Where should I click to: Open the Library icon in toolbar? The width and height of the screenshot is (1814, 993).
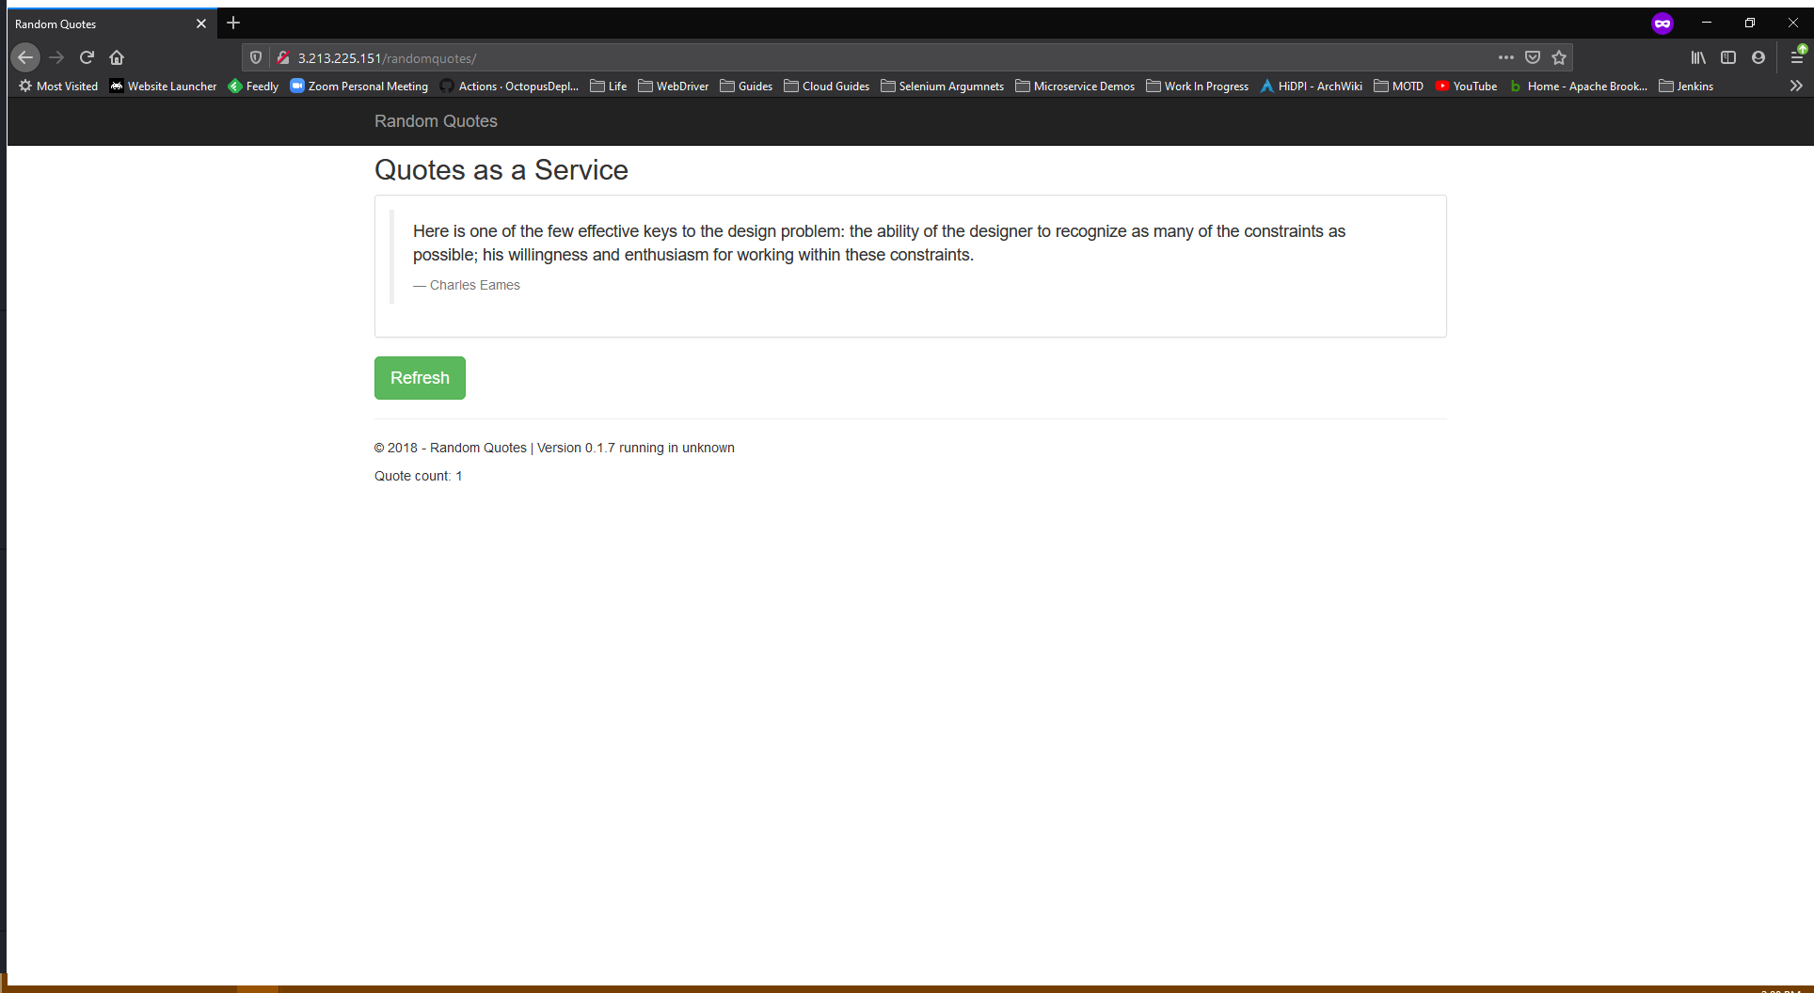pos(1698,57)
